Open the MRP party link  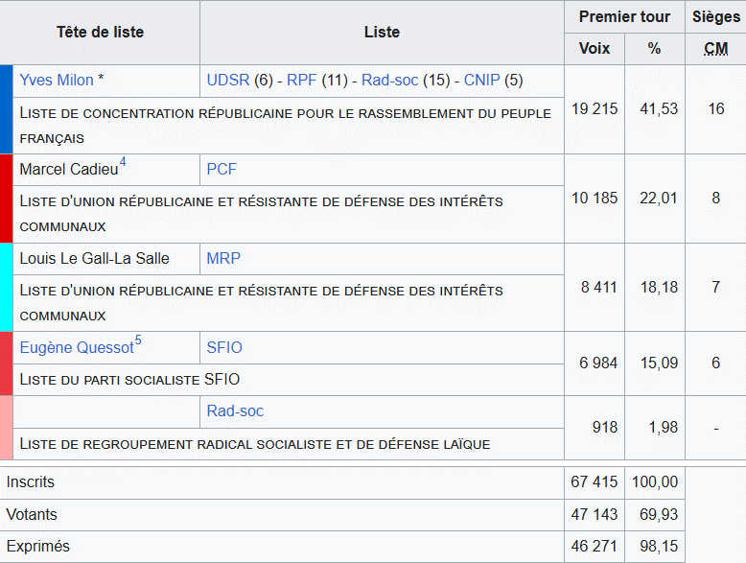click(223, 258)
